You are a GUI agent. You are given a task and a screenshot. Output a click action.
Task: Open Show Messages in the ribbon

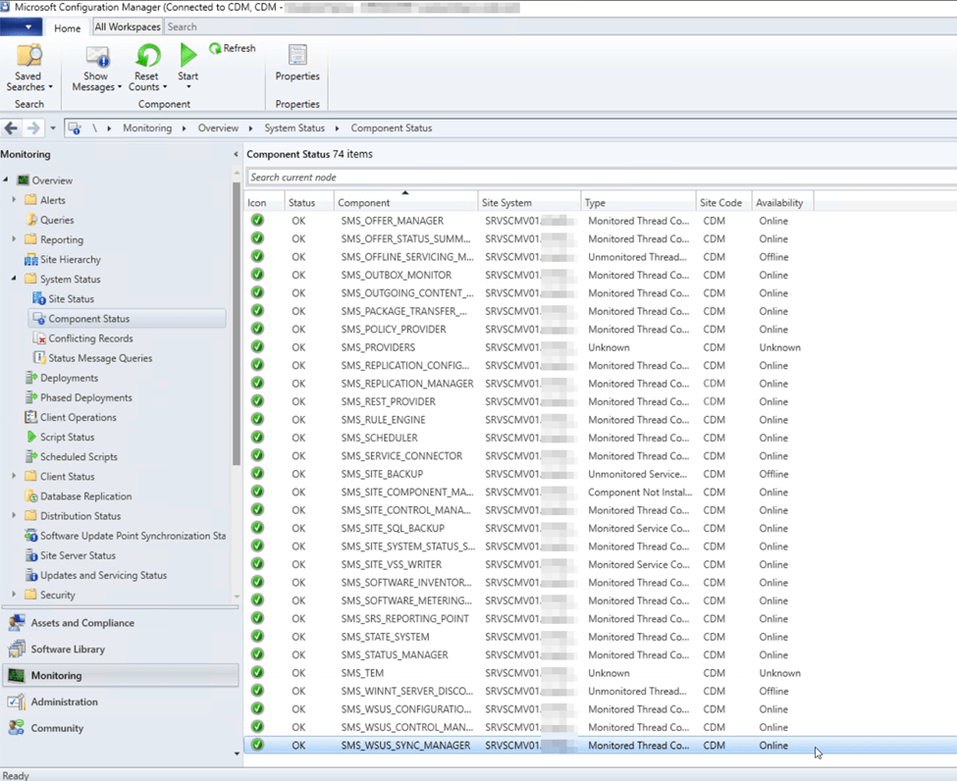[96, 59]
